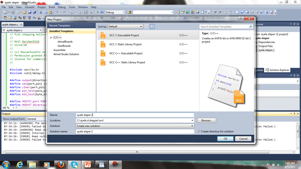
Task: Select GCC C++ Executable Project template
Action: click(x=148, y=53)
